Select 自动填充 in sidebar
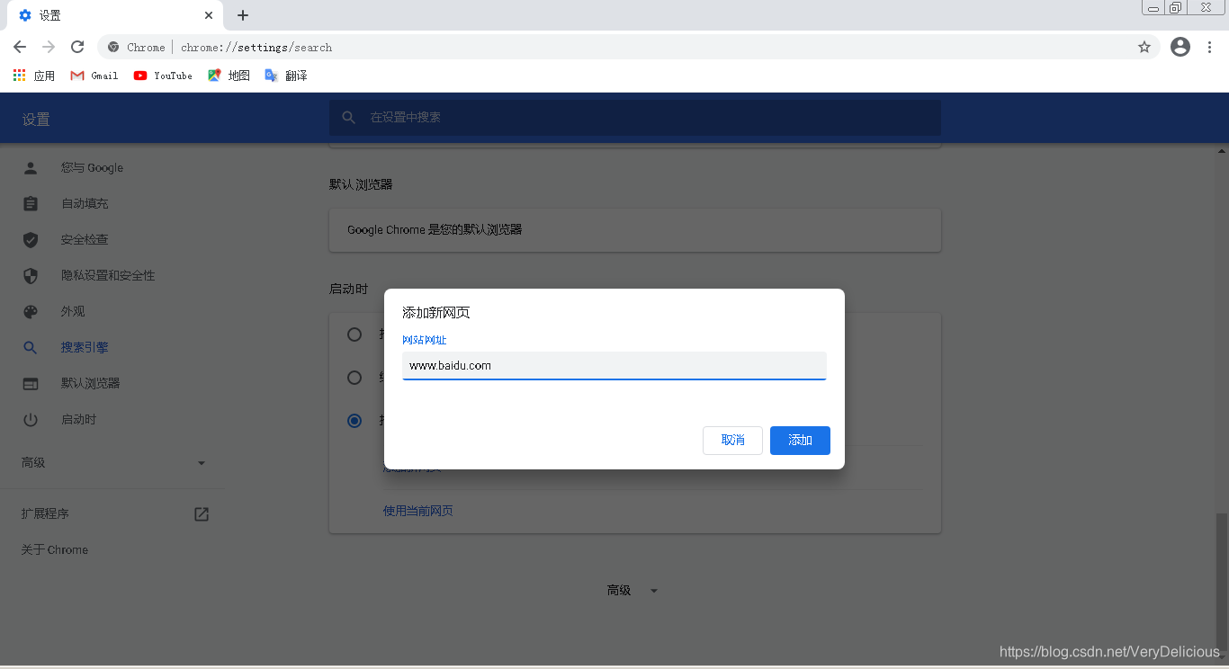Screen dimensions: 1229x669 coord(85,203)
